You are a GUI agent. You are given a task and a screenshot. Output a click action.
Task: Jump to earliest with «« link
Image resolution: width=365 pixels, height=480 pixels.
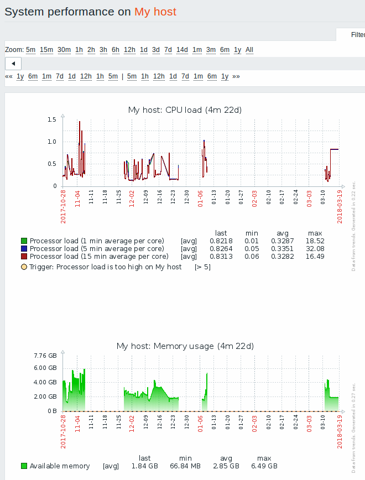9,76
